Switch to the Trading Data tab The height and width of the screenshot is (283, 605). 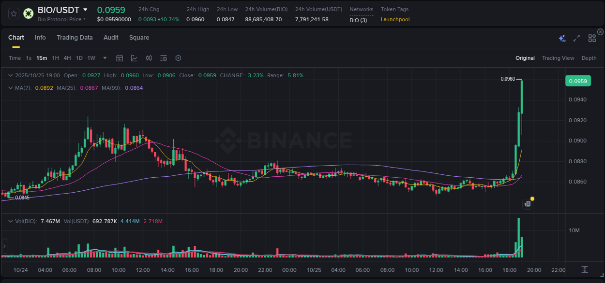pyautogui.click(x=75, y=38)
